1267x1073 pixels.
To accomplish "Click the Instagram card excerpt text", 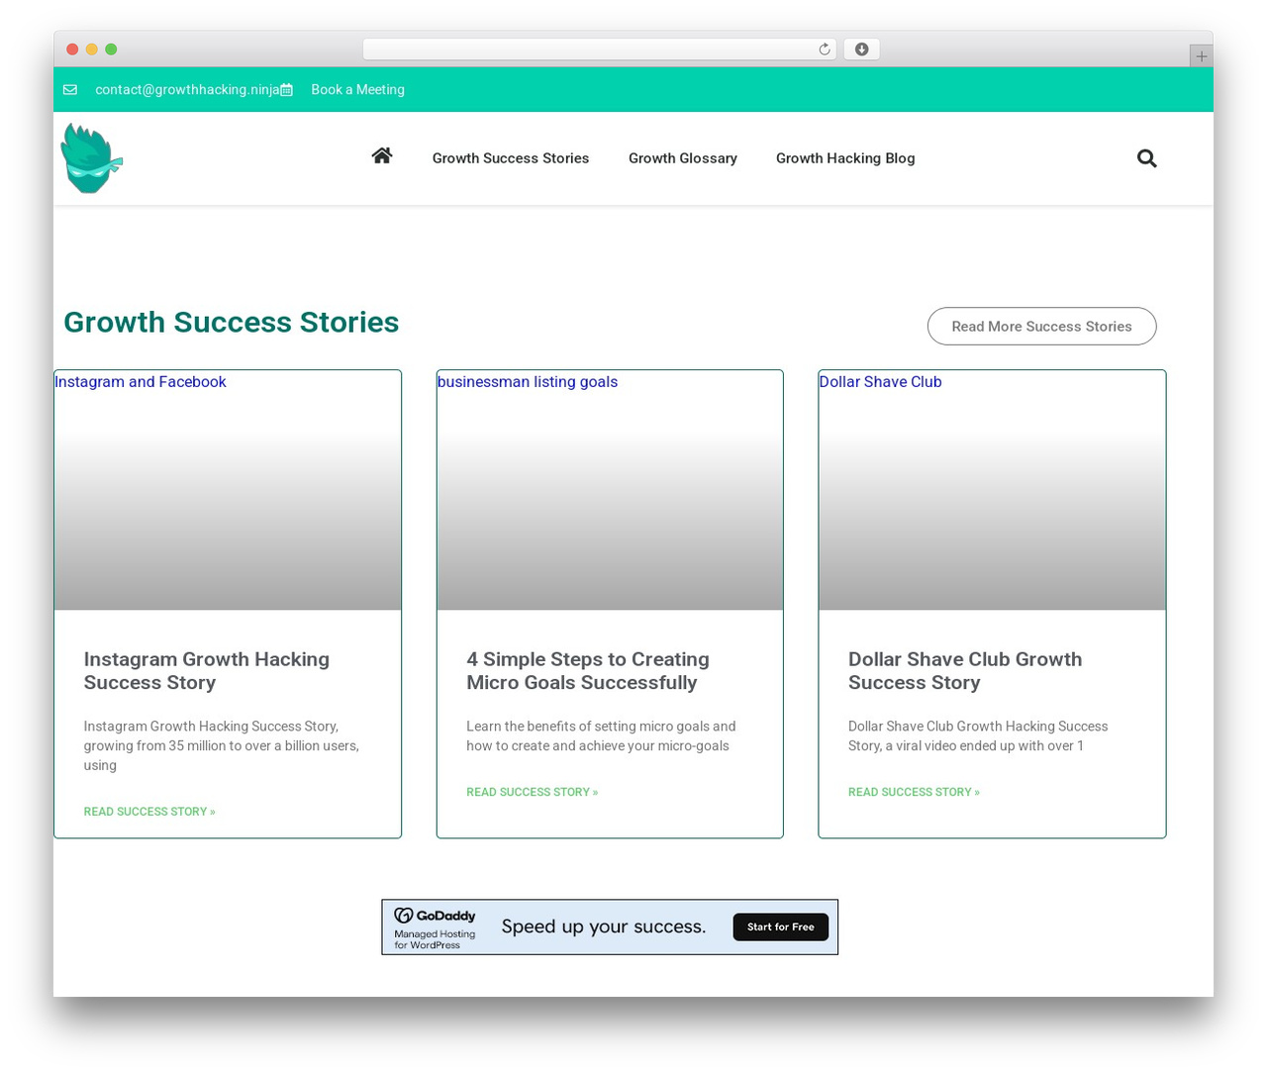I will [222, 745].
